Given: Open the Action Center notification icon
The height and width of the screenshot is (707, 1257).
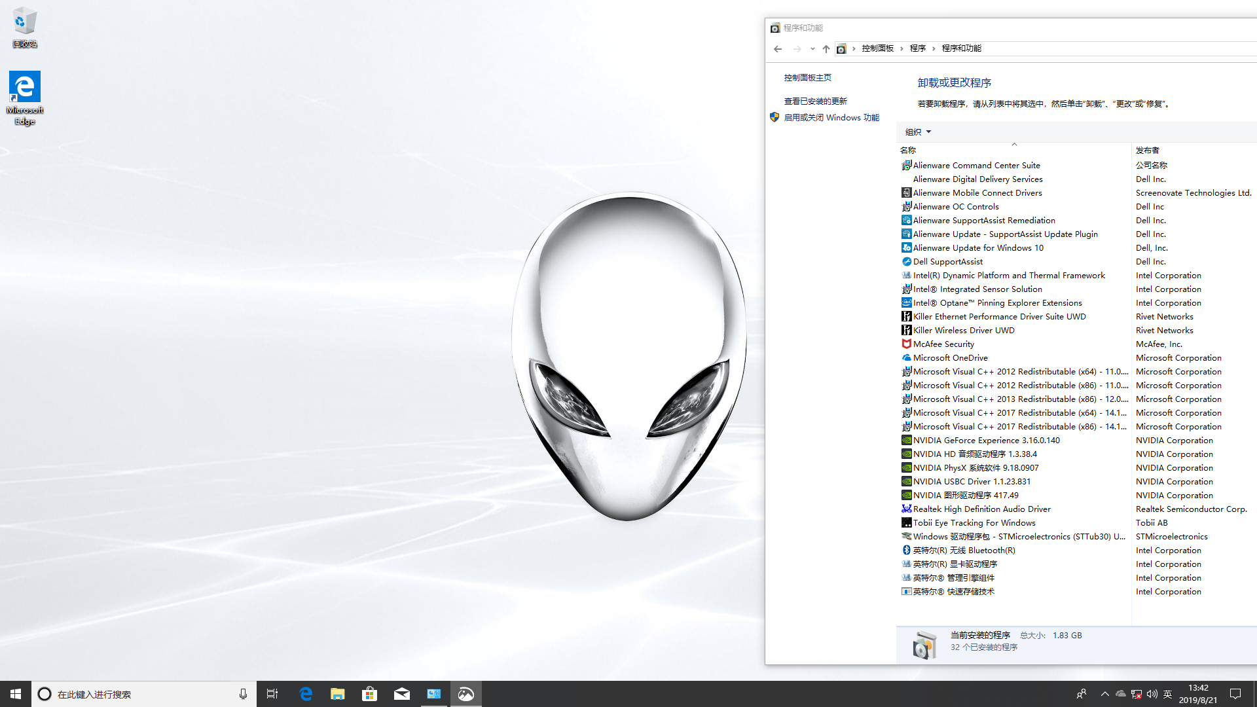Looking at the screenshot, I should click(1235, 694).
